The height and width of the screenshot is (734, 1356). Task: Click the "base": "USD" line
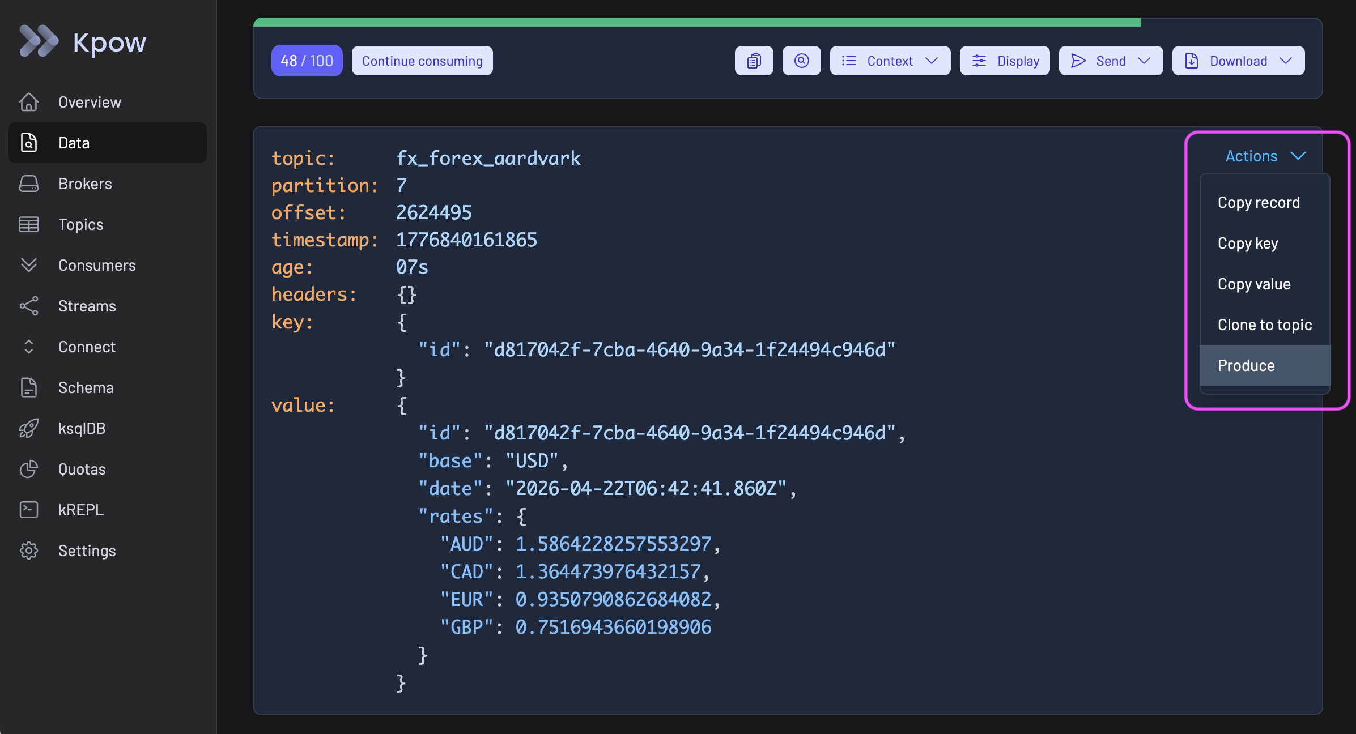coord(493,460)
